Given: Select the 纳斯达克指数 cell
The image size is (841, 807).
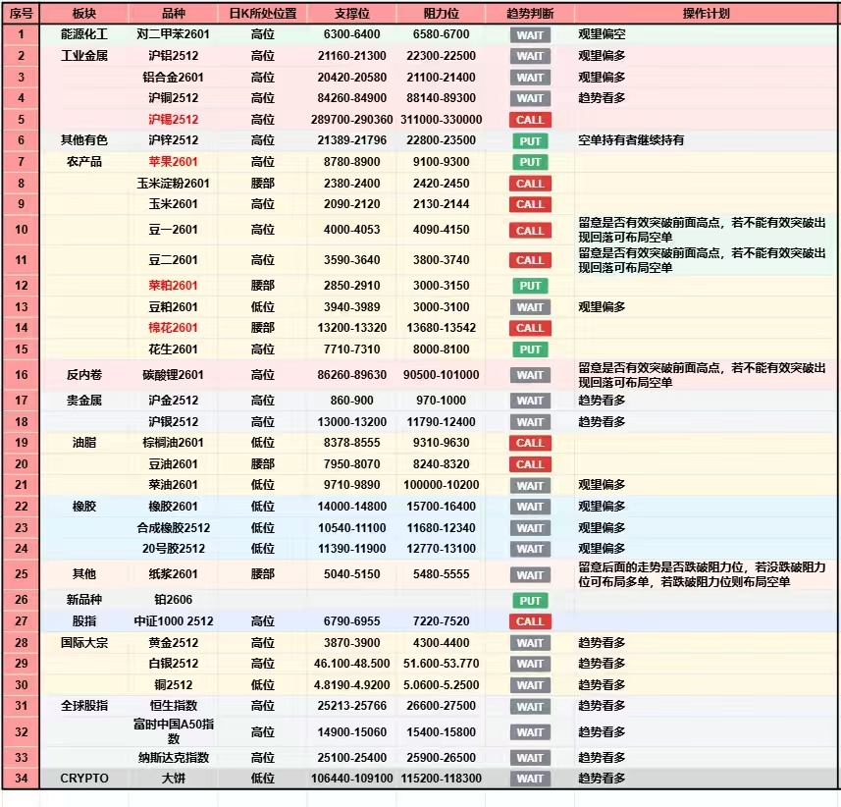Looking at the screenshot, I should click(174, 758).
